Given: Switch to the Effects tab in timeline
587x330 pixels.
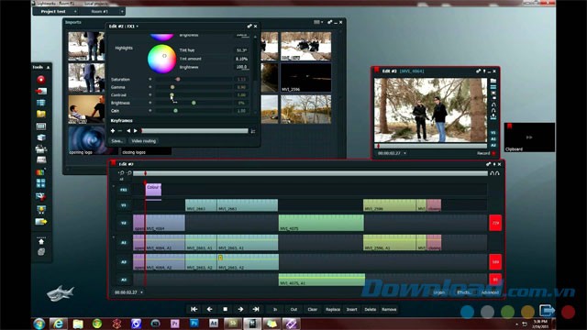Looking at the screenshot, I should pyautogui.click(x=463, y=292).
